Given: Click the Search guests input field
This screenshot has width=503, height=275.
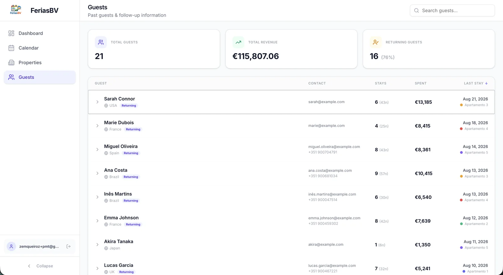Looking at the screenshot, I should click(452, 10).
